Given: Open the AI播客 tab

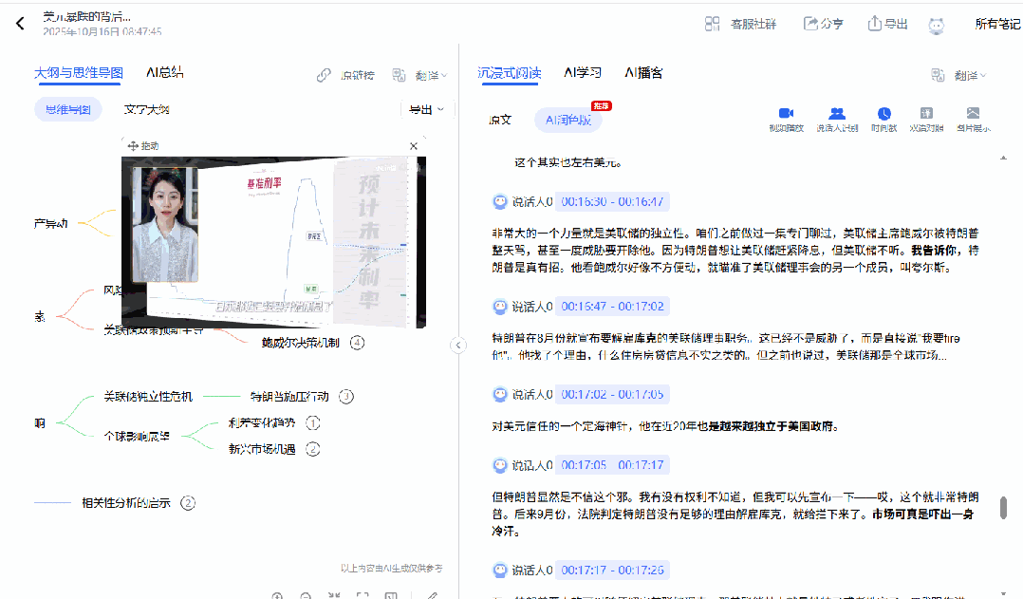Looking at the screenshot, I should 643,72.
